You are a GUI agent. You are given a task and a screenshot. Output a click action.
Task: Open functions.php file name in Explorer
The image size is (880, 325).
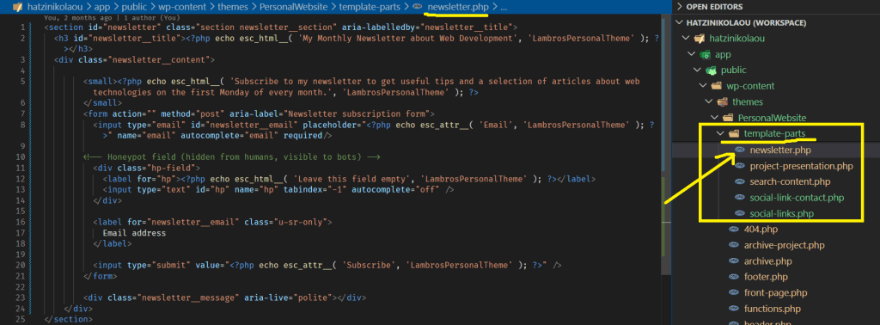pyautogui.click(x=773, y=309)
